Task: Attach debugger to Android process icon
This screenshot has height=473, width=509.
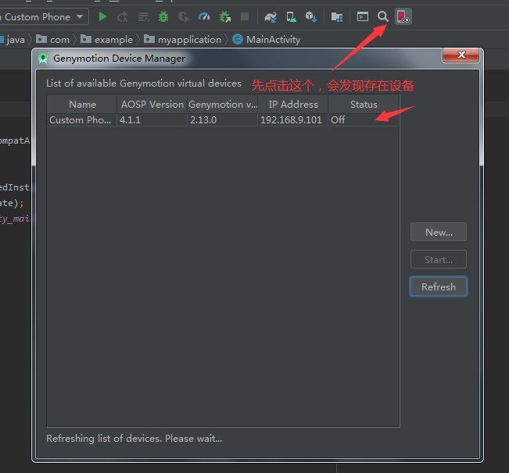Action: click(224, 17)
